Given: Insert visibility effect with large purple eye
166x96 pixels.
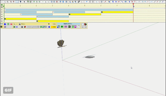Looking at the screenshot, I should pos(66,27).
